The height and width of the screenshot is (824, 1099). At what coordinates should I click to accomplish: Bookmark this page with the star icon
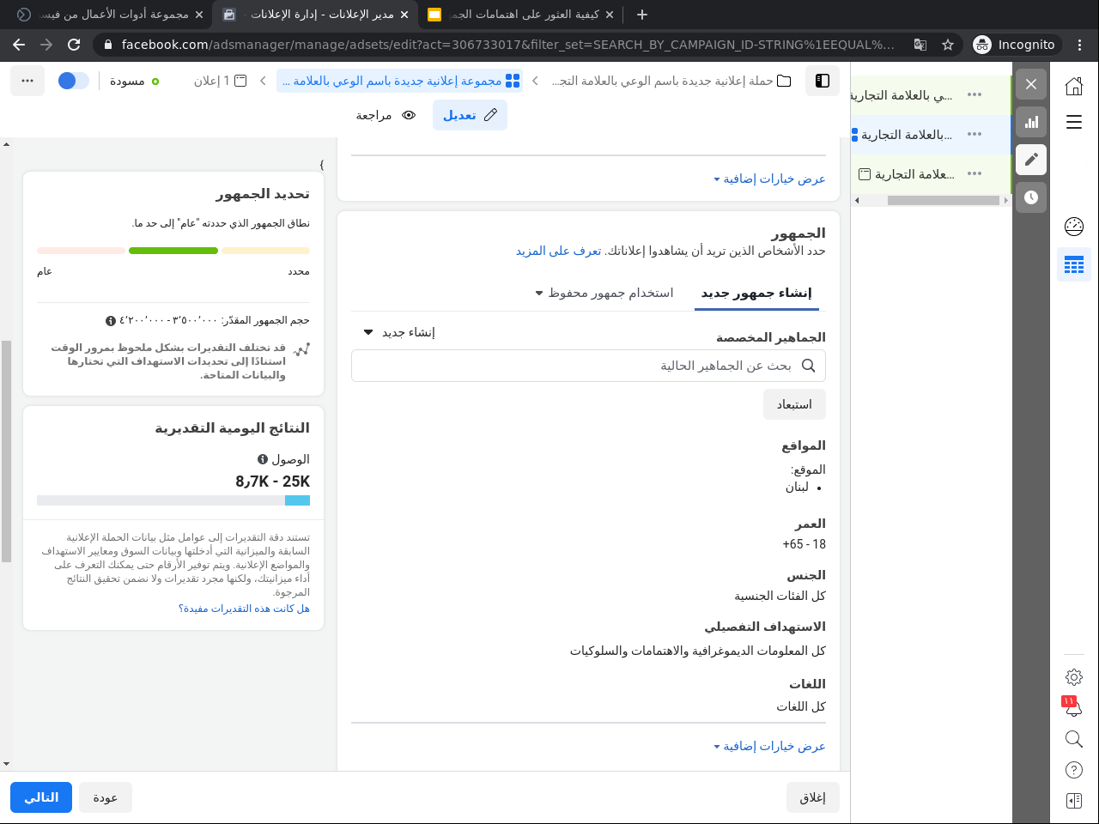pyautogui.click(x=948, y=45)
